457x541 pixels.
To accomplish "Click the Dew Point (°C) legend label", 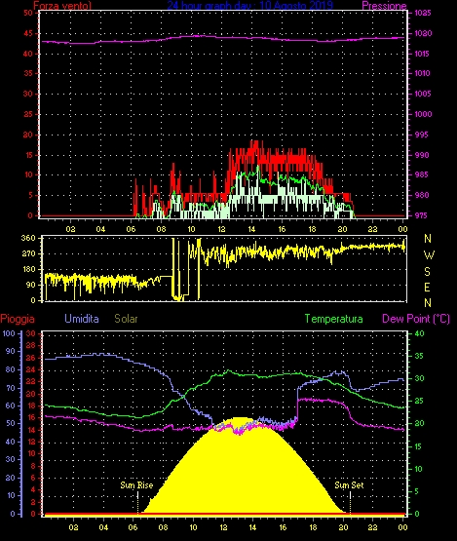I will pos(416,319).
